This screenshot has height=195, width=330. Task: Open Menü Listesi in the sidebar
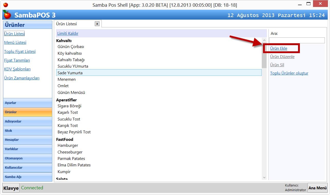click(x=15, y=43)
